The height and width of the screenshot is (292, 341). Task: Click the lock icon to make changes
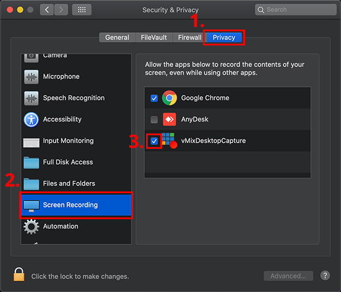click(18, 276)
